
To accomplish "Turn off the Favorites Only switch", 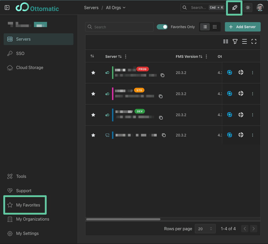I will point(162,27).
